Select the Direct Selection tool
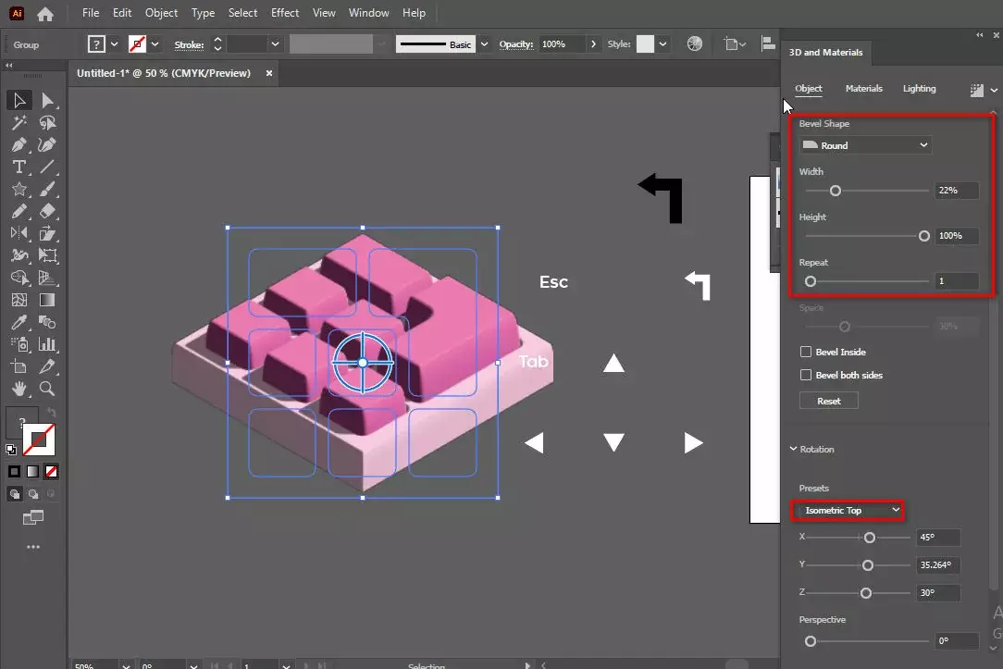This screenshot has height=669, width=1003. (x=46, y=100)
